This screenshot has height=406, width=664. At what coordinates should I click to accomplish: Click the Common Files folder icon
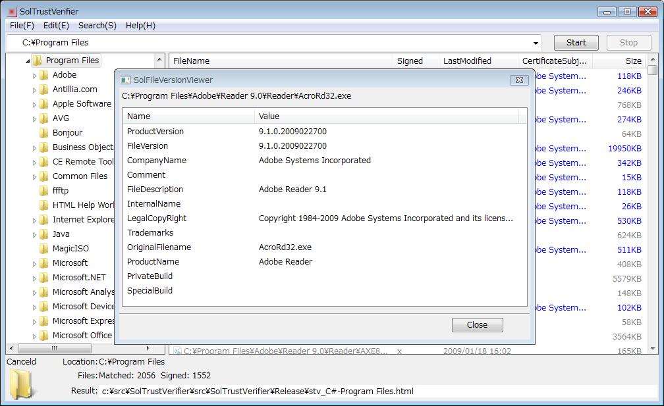[x=44, y=176]
